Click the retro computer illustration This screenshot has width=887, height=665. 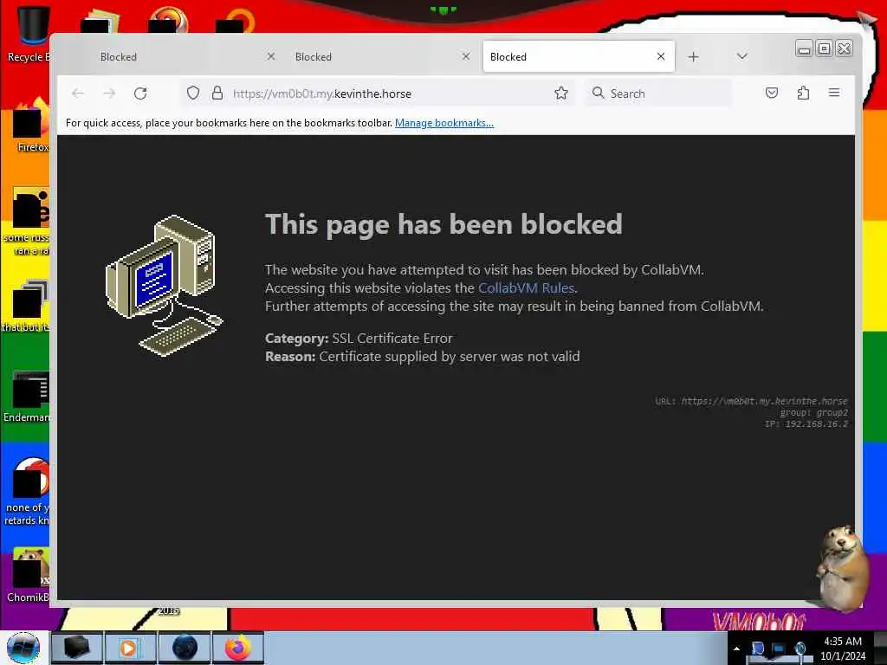tap(164, 286)
